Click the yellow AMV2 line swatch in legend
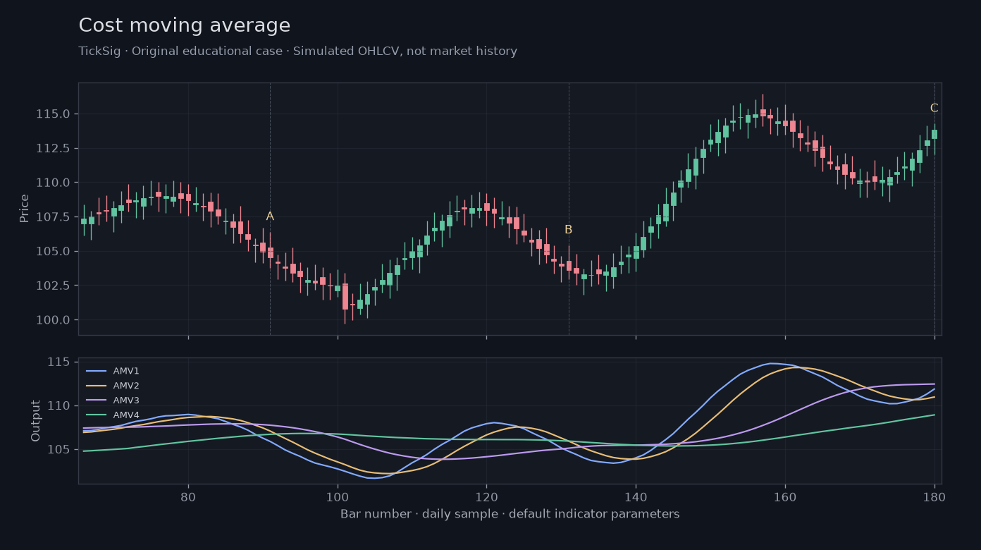 click(x=96, y=386)
